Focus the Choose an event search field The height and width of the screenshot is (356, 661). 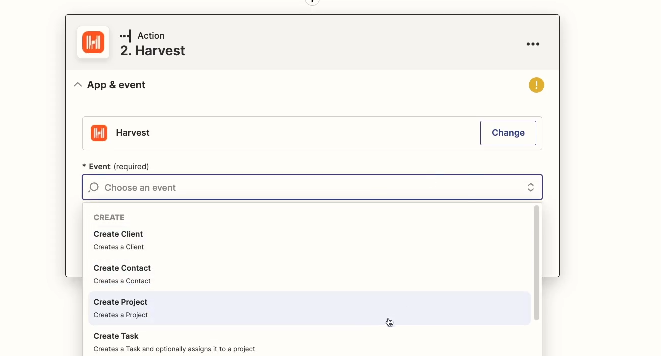point(312,187)
